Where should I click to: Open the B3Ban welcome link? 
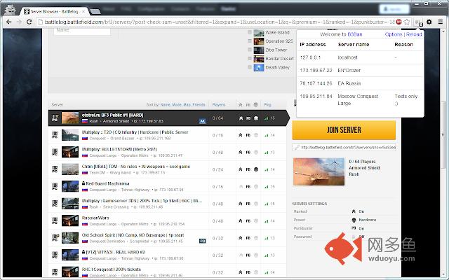click(x=355, y=34)
